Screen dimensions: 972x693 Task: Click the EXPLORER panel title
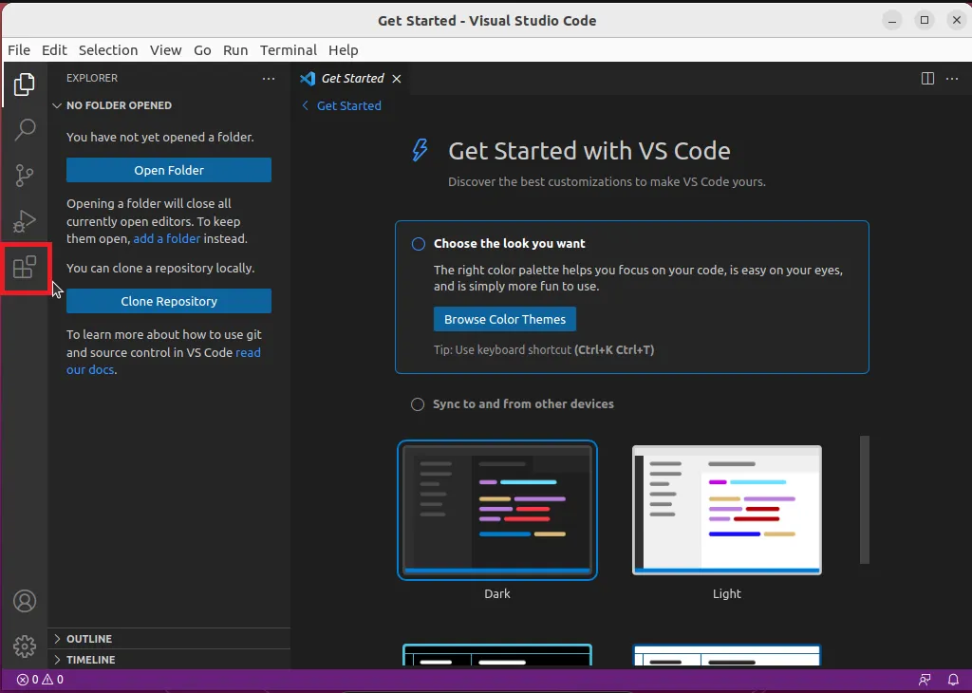pos(92,78)
